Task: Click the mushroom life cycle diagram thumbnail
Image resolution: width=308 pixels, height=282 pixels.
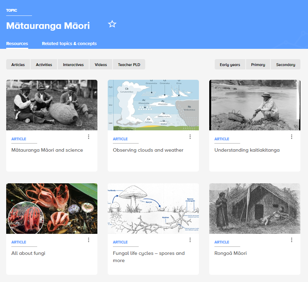Action: (x=153, y=208)
